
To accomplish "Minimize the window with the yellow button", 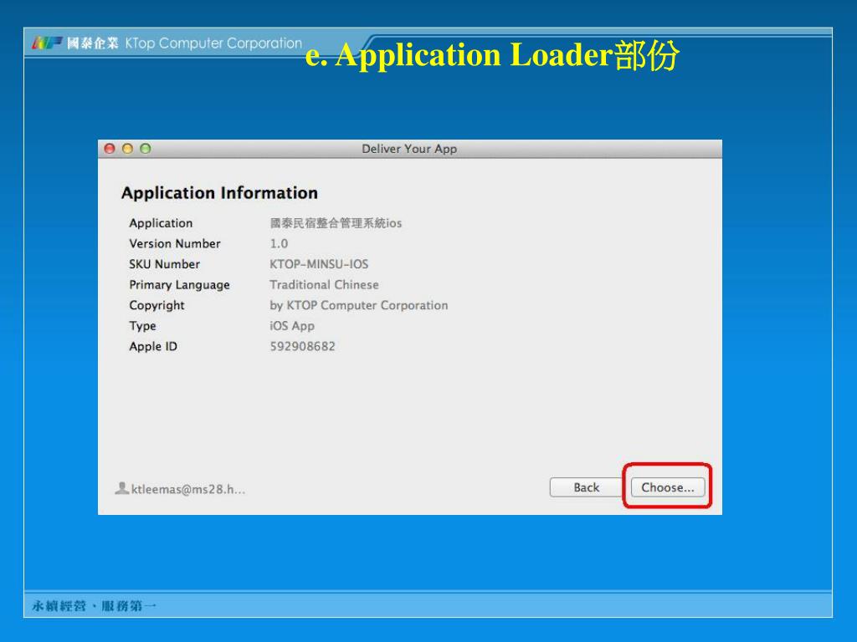I will [127, 149].
